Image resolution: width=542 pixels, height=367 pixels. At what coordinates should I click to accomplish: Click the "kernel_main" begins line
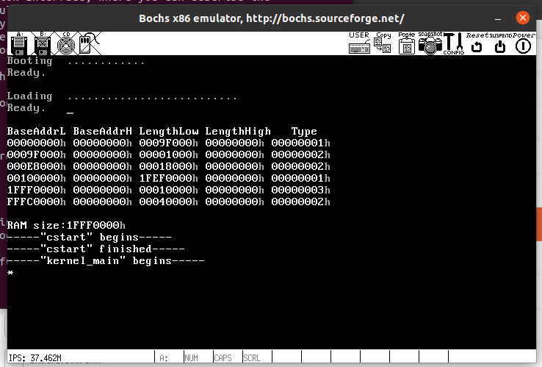pyautogui.click(x=106, y=260)
